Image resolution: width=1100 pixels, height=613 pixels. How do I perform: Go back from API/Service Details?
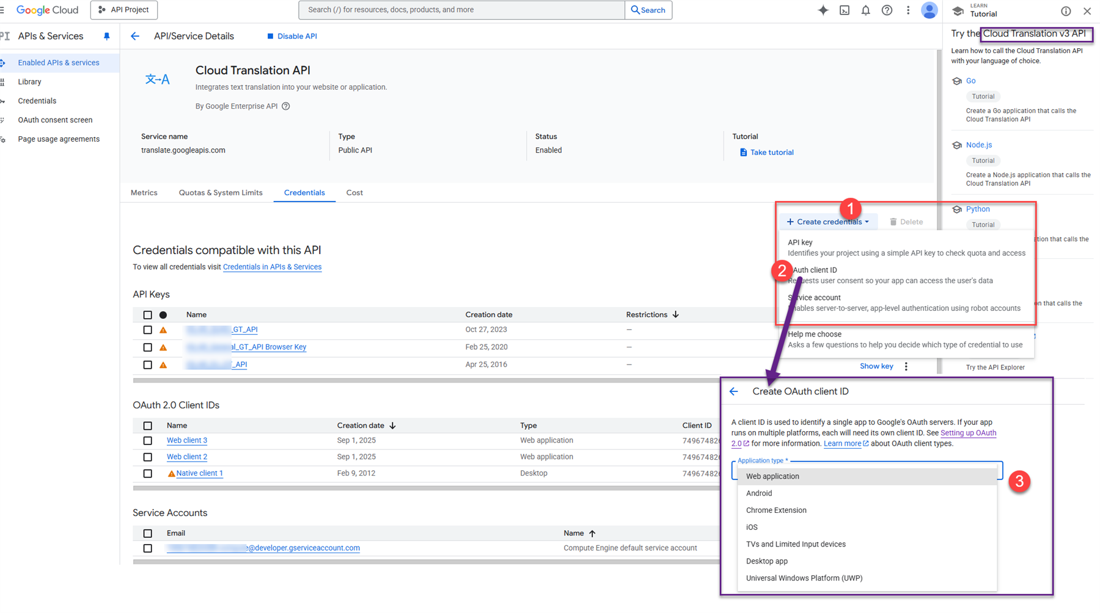point(135,36)
